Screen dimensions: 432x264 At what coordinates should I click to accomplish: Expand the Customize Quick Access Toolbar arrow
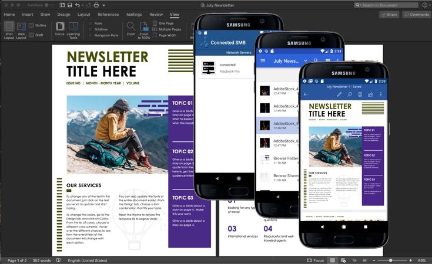tap(103, 5)
